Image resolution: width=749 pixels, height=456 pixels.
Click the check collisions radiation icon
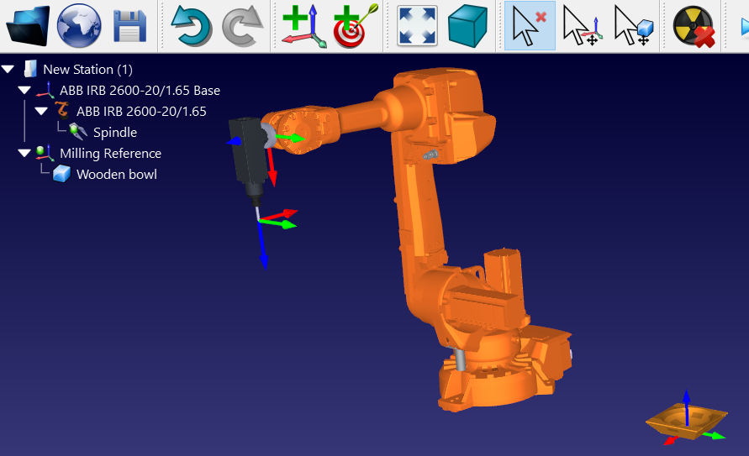point(694,26)
